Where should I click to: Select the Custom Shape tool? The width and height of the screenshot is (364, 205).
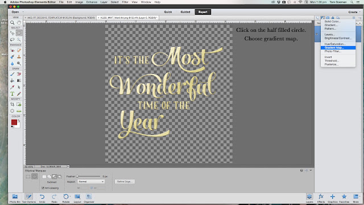pos(19,87)
